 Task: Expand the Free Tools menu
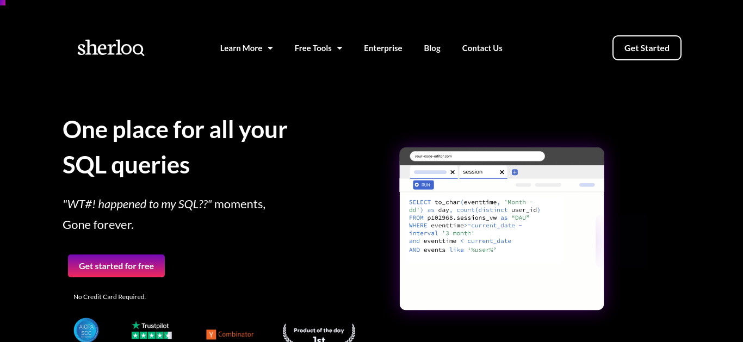point(318,48)
